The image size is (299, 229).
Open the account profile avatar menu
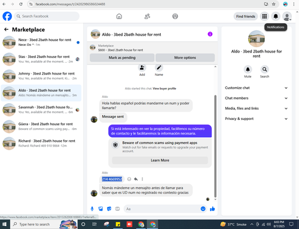[x=287, y=16]
